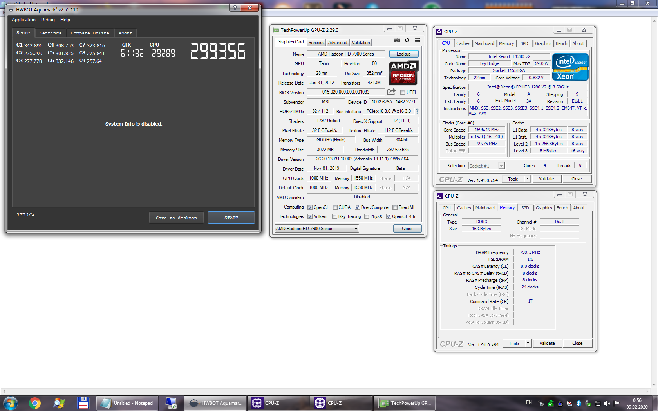The height and width of the screenshot is (411, 658).
Task: Open Caches tab in upper CPU-Z
Action: click(x=463, y=43)
